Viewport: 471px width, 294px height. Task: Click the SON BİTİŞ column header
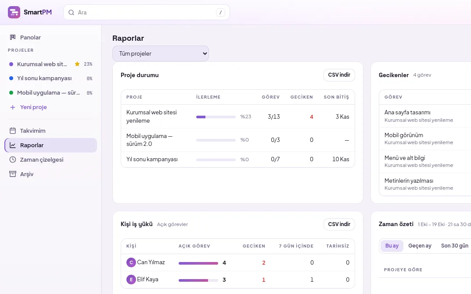[336, 97]
